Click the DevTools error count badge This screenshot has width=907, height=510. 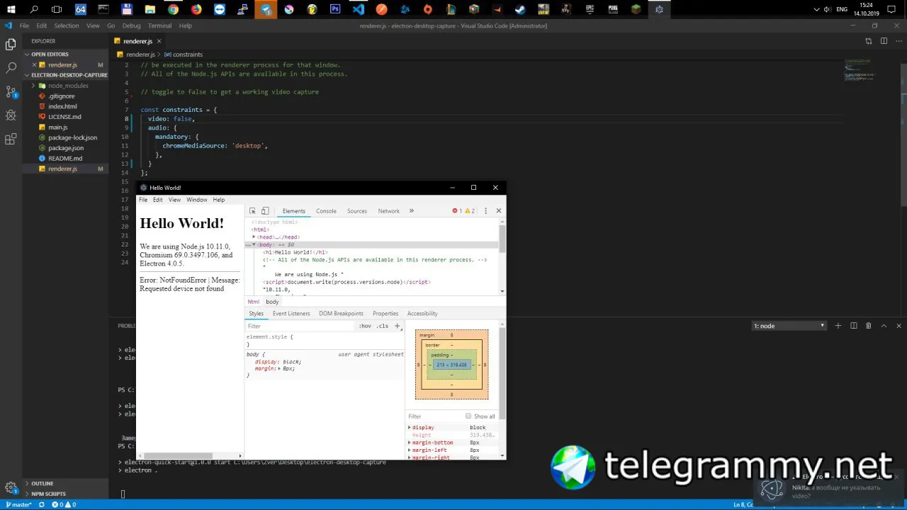click(x=457, y=211)
